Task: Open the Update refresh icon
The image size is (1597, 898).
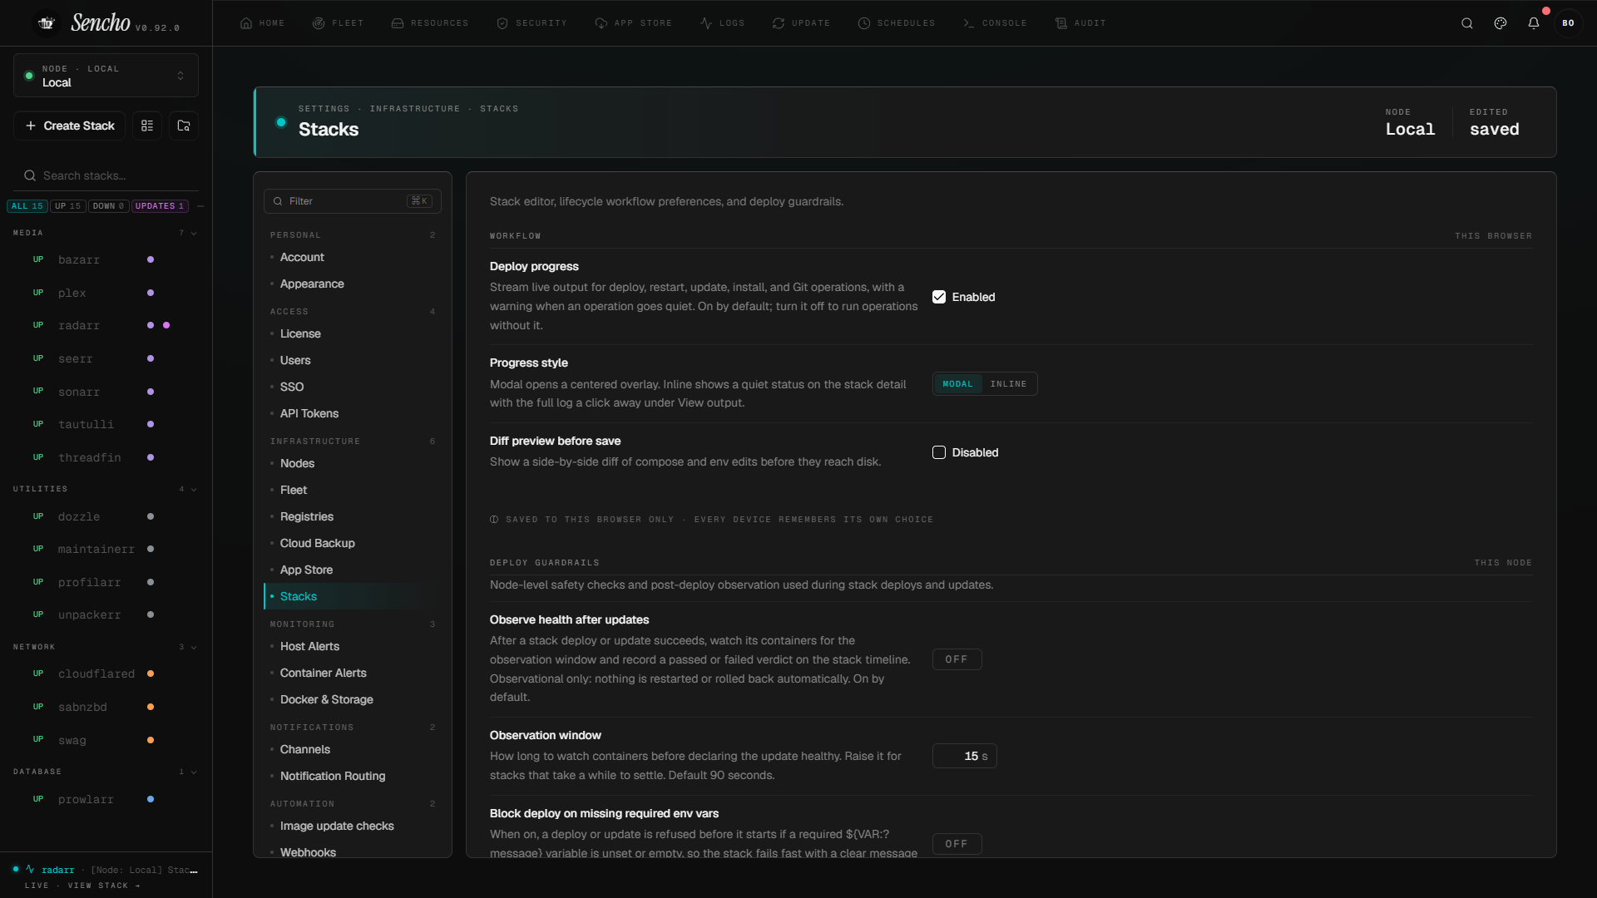Action: [779, 23]
